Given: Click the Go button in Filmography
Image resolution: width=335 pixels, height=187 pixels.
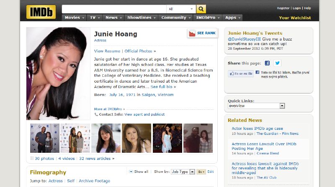Looking at the screenshot, I should coord(201,172).
